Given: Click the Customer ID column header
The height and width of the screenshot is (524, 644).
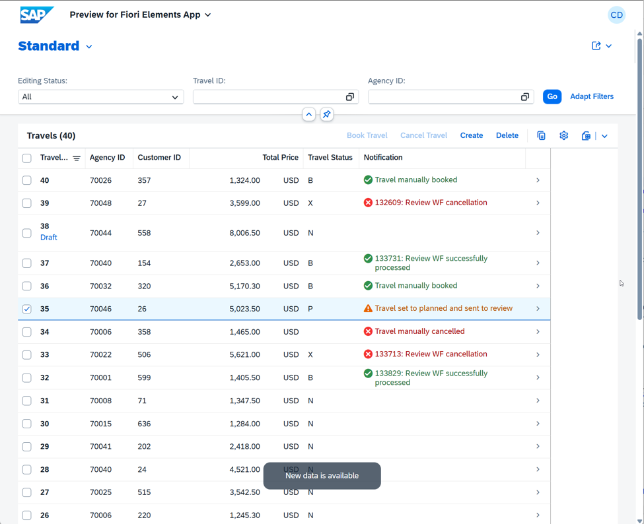Looking at the screenshot, I should tap(159, 158).
